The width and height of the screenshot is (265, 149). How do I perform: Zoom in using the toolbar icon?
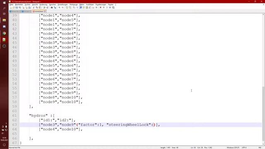60,7
